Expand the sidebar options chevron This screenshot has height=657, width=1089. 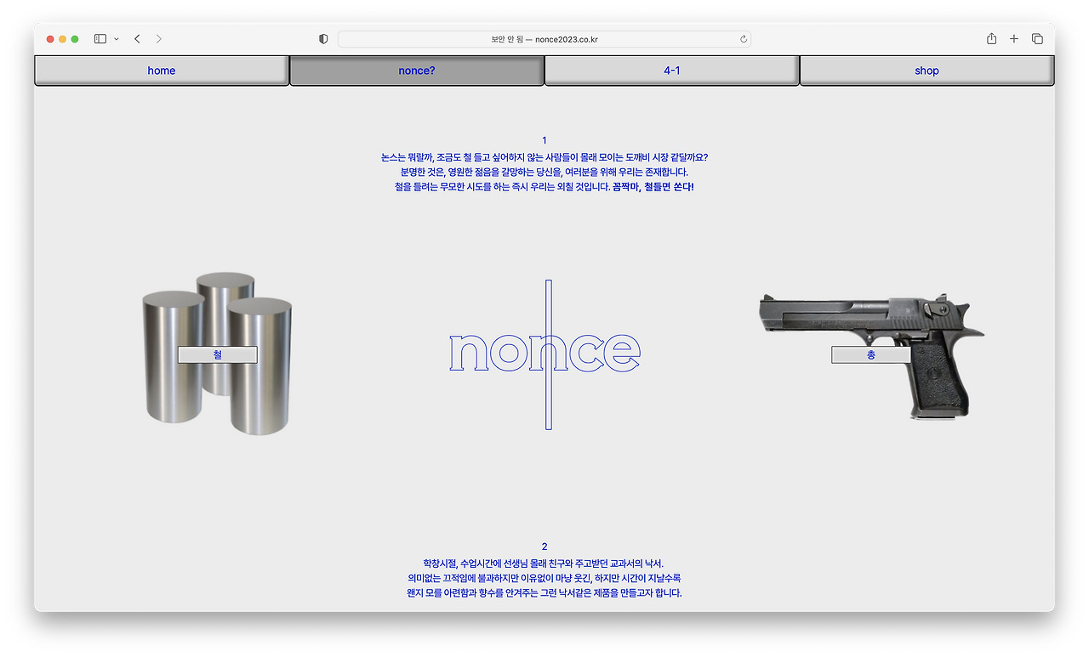tap(117, 39)
